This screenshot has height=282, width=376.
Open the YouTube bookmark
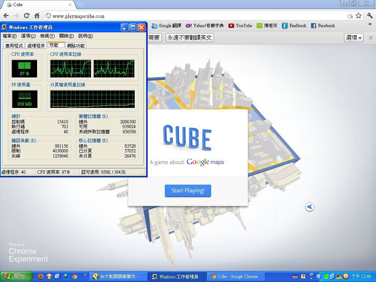240,26
